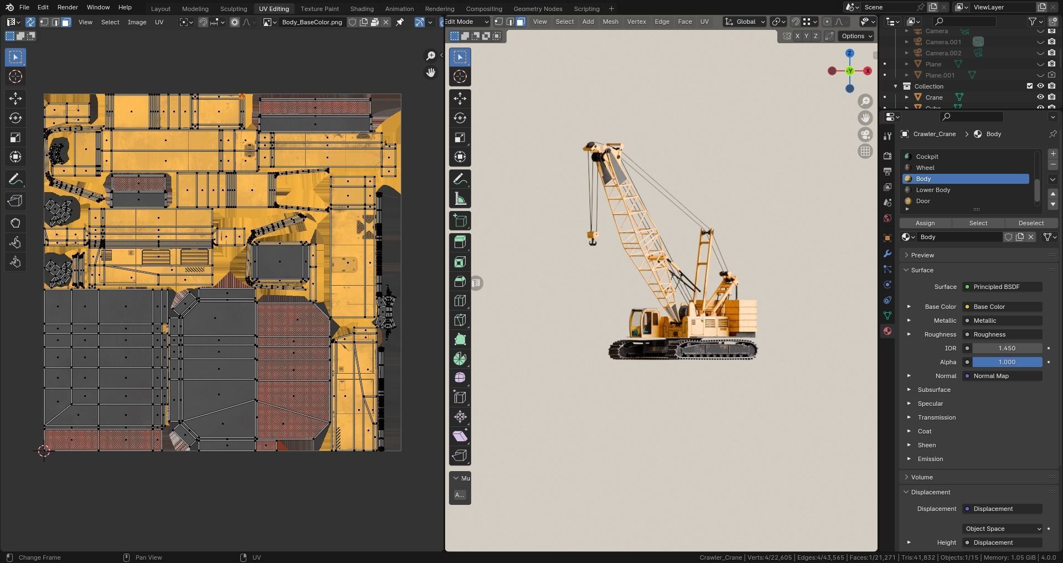Select the Knife tool
Image resolution: width=1063 pixels, height=563 pixels.
tap(460, 320)
